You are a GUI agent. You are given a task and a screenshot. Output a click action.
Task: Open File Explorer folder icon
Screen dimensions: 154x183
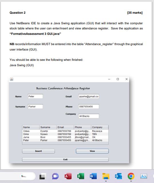106,176
